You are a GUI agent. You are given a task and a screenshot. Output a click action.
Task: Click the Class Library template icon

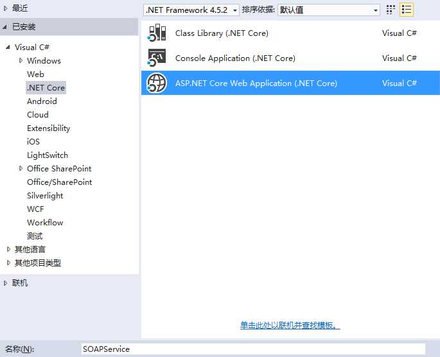157,33
